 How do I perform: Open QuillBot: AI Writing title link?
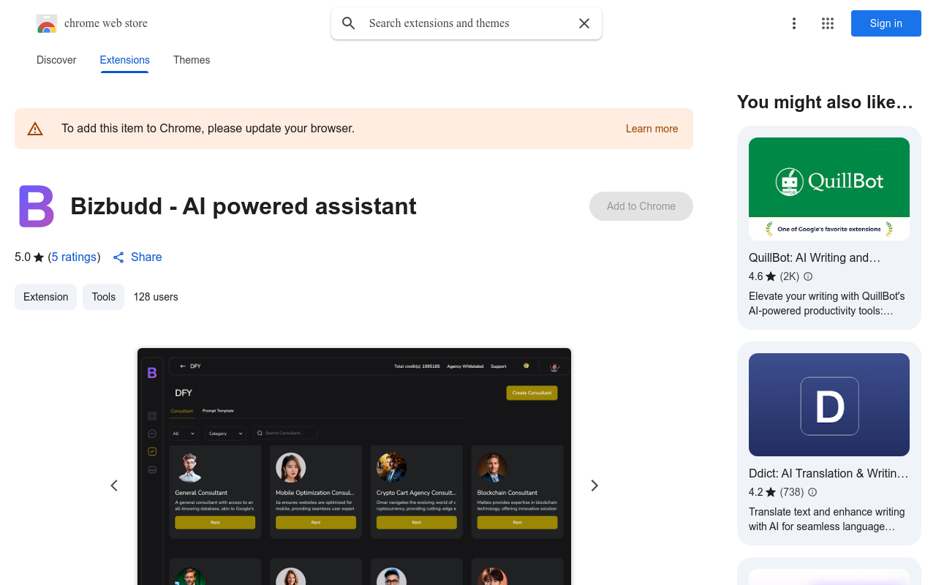pyautogui.click(x=815, y=257)
